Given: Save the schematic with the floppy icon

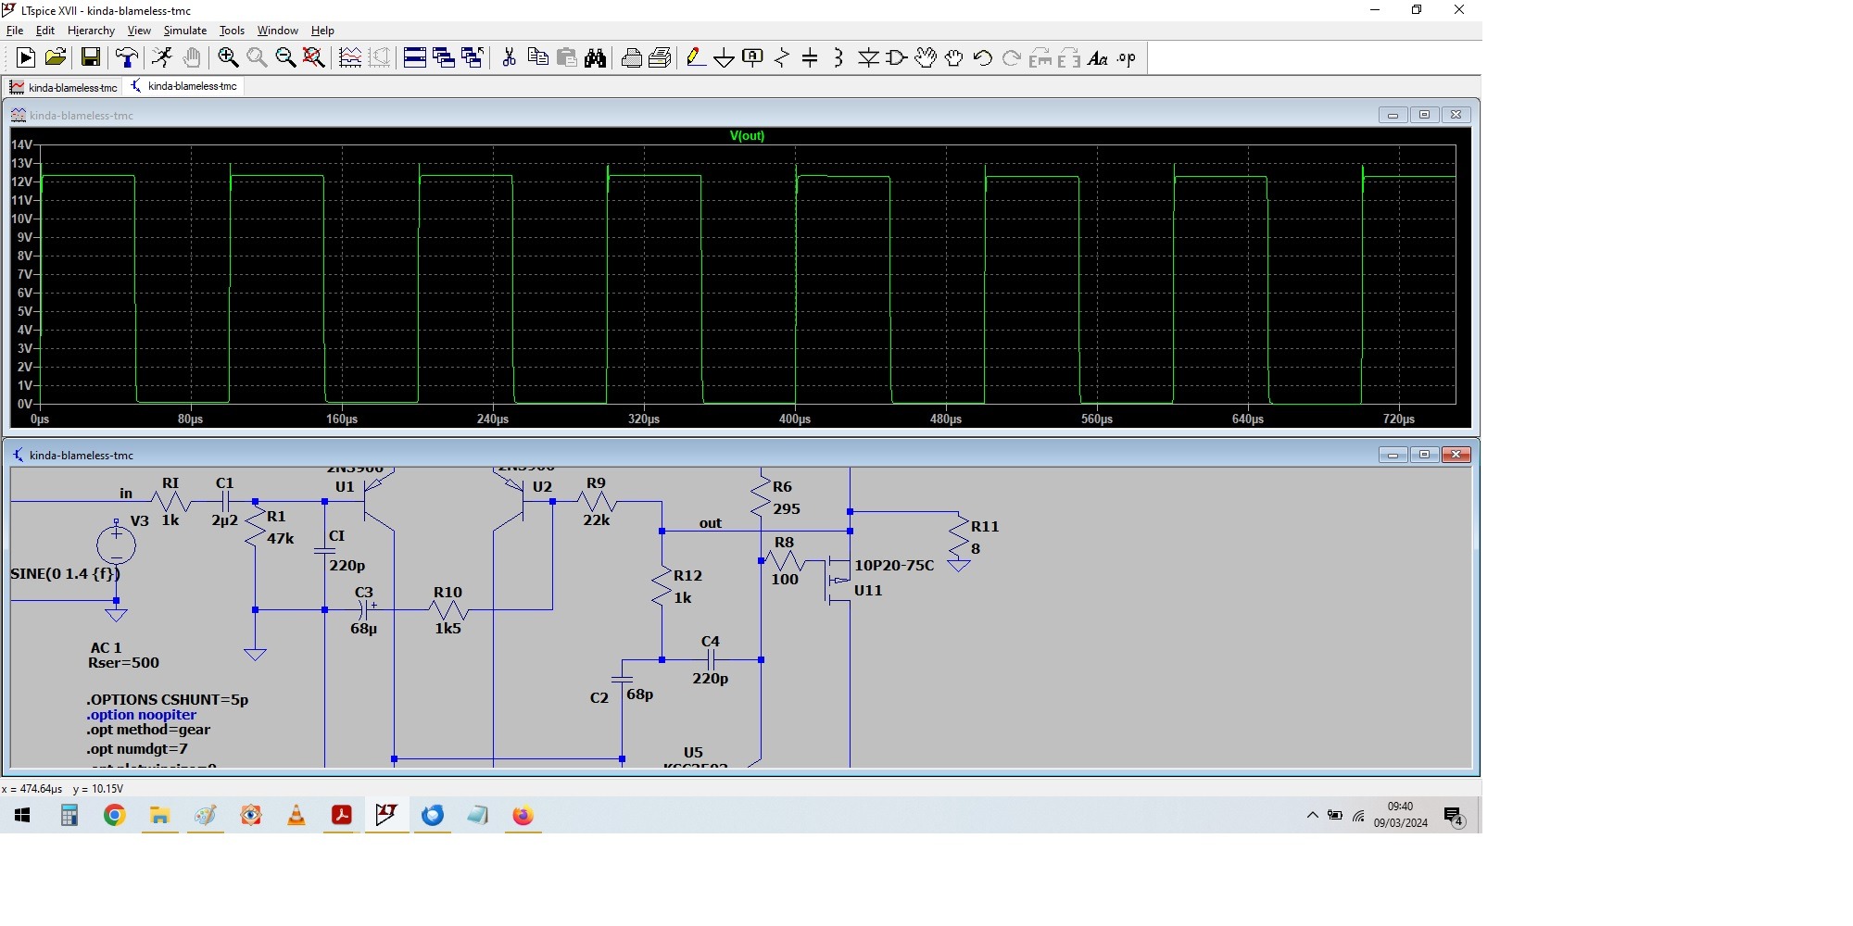Looking at the screenshot, I should (x=90, y=58).
